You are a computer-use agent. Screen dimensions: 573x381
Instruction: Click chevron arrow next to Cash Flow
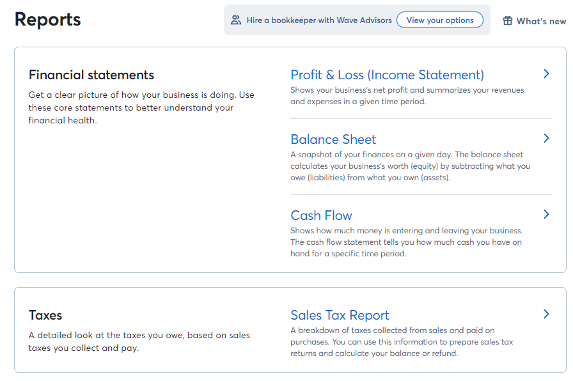[546, 214]
